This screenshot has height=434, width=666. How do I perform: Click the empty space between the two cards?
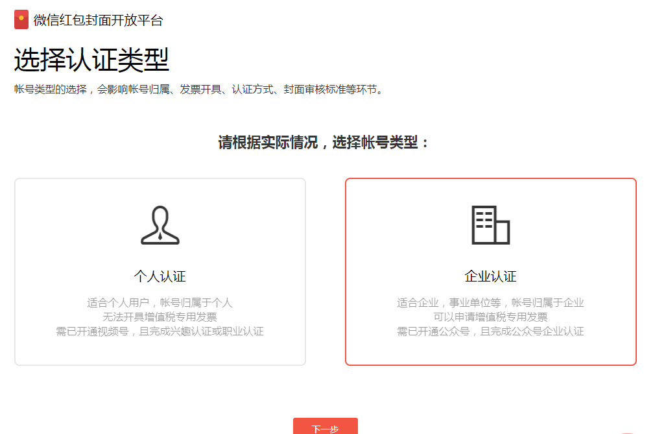[x=325, y=272]
